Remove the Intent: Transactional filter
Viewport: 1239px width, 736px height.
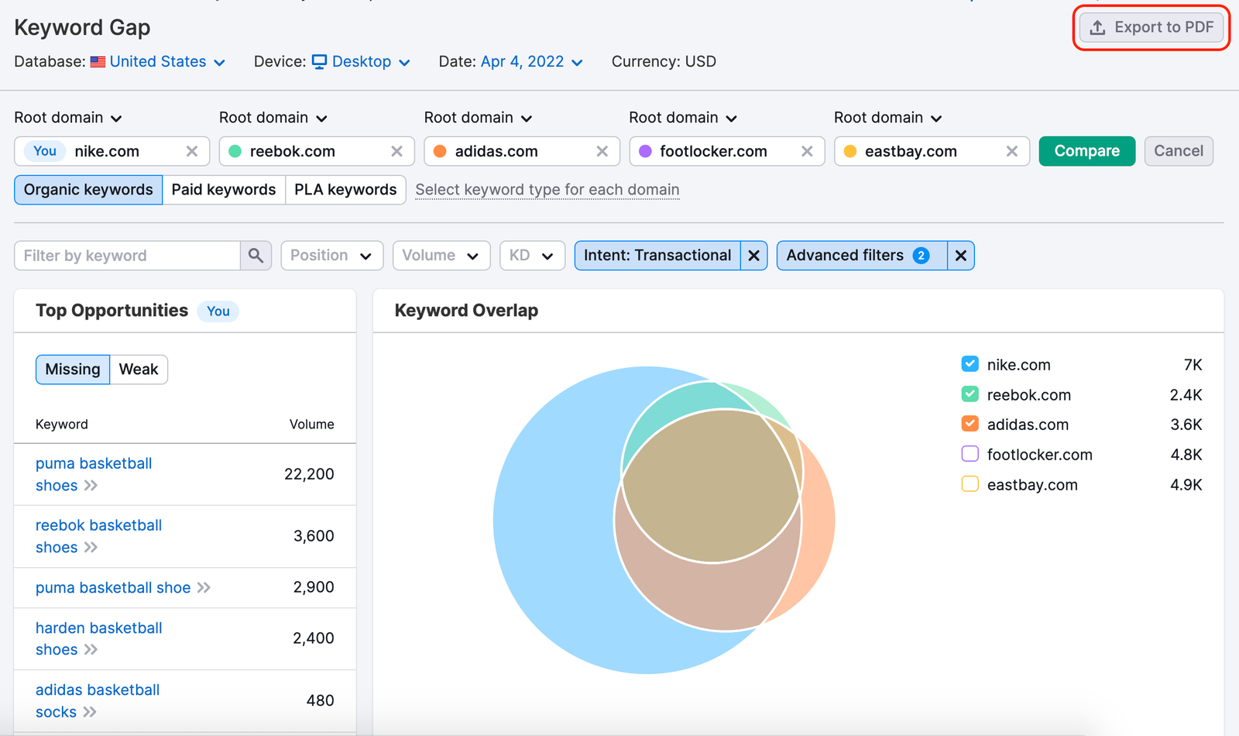pyautogui.click(x=753, y=256)
